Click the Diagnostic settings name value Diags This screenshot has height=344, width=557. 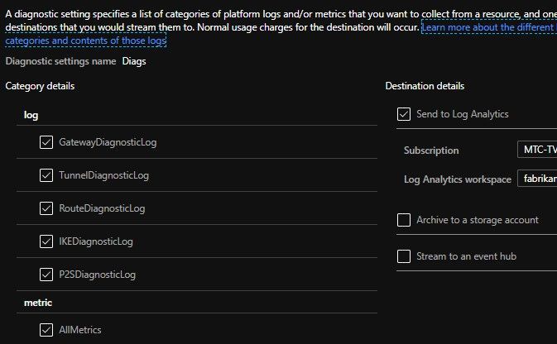135,61
